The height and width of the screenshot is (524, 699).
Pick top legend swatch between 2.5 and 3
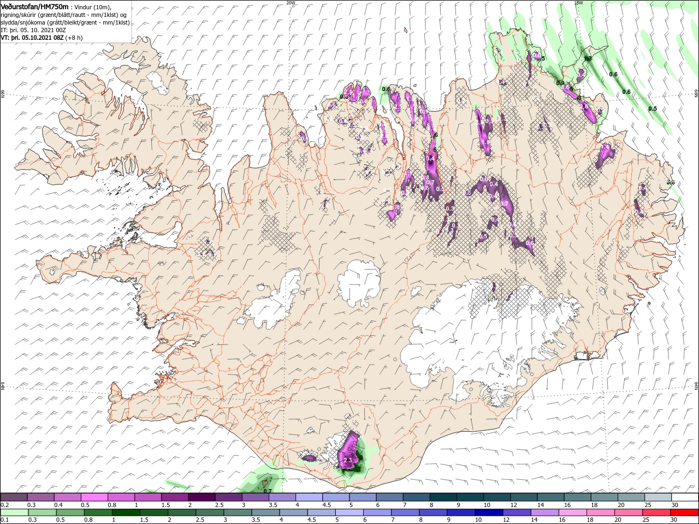pyautogui.click(x=228, y=497)
